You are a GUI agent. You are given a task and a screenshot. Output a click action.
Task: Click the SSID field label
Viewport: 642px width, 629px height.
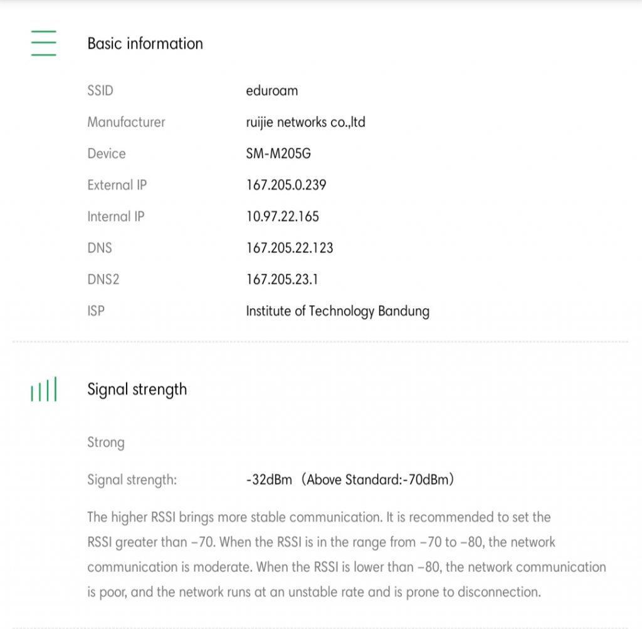(100, 91)
